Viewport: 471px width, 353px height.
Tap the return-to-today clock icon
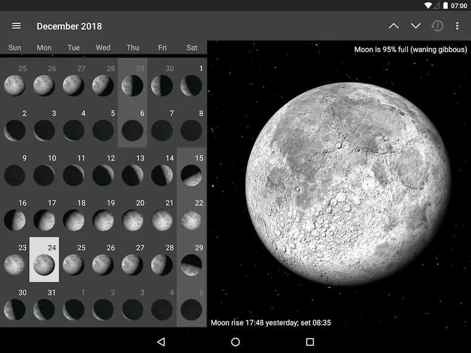pyautogui.click(x=438, y=26)
